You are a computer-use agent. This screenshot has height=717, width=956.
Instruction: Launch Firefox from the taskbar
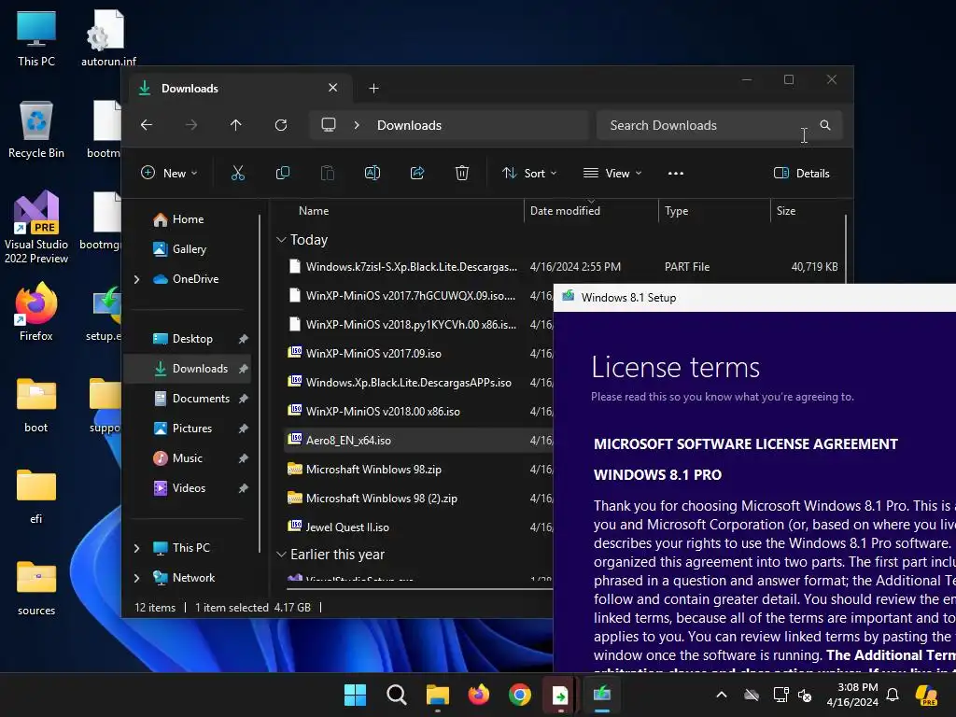pos(479,695)
